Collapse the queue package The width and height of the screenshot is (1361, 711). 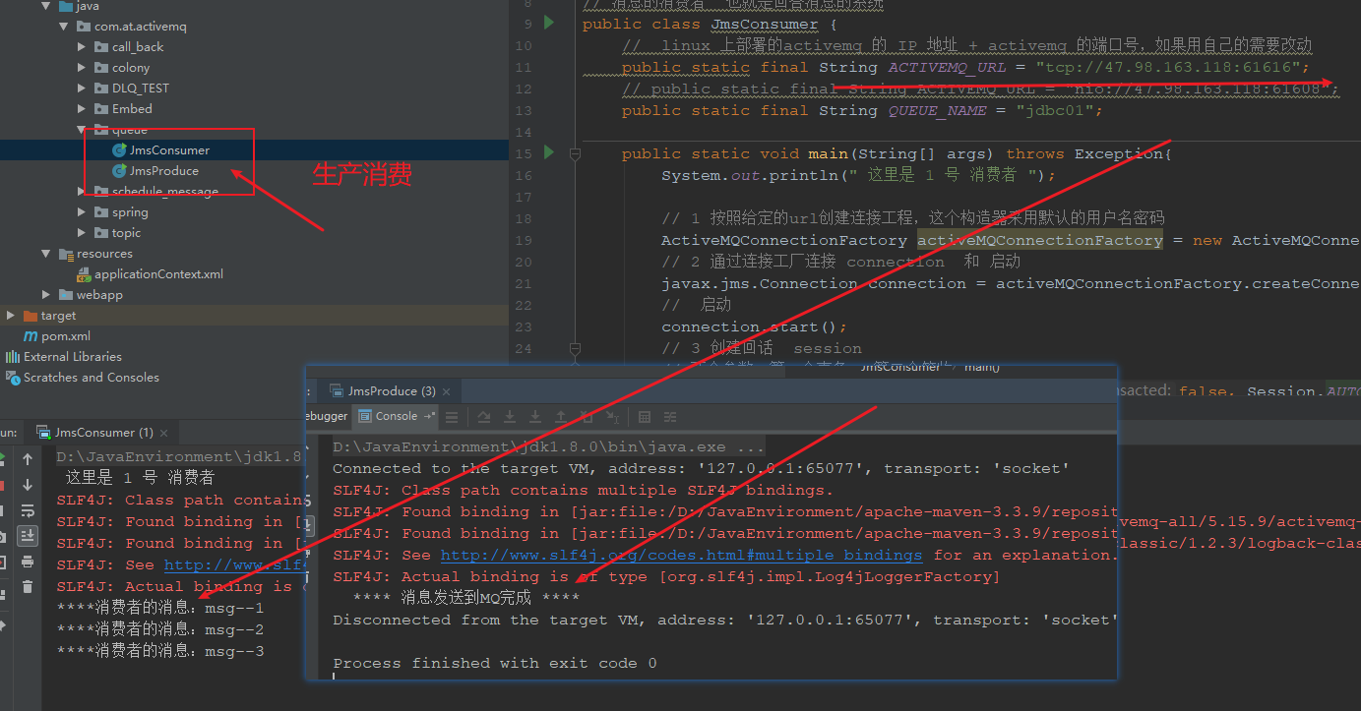82,130
